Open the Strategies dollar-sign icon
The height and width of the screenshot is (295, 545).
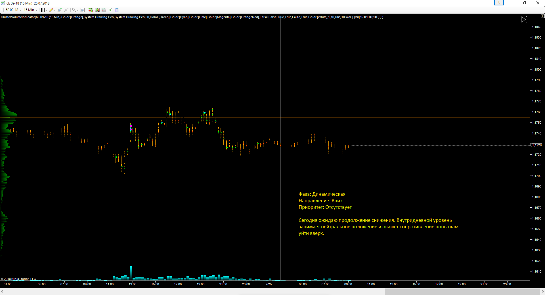coord(110,10)
